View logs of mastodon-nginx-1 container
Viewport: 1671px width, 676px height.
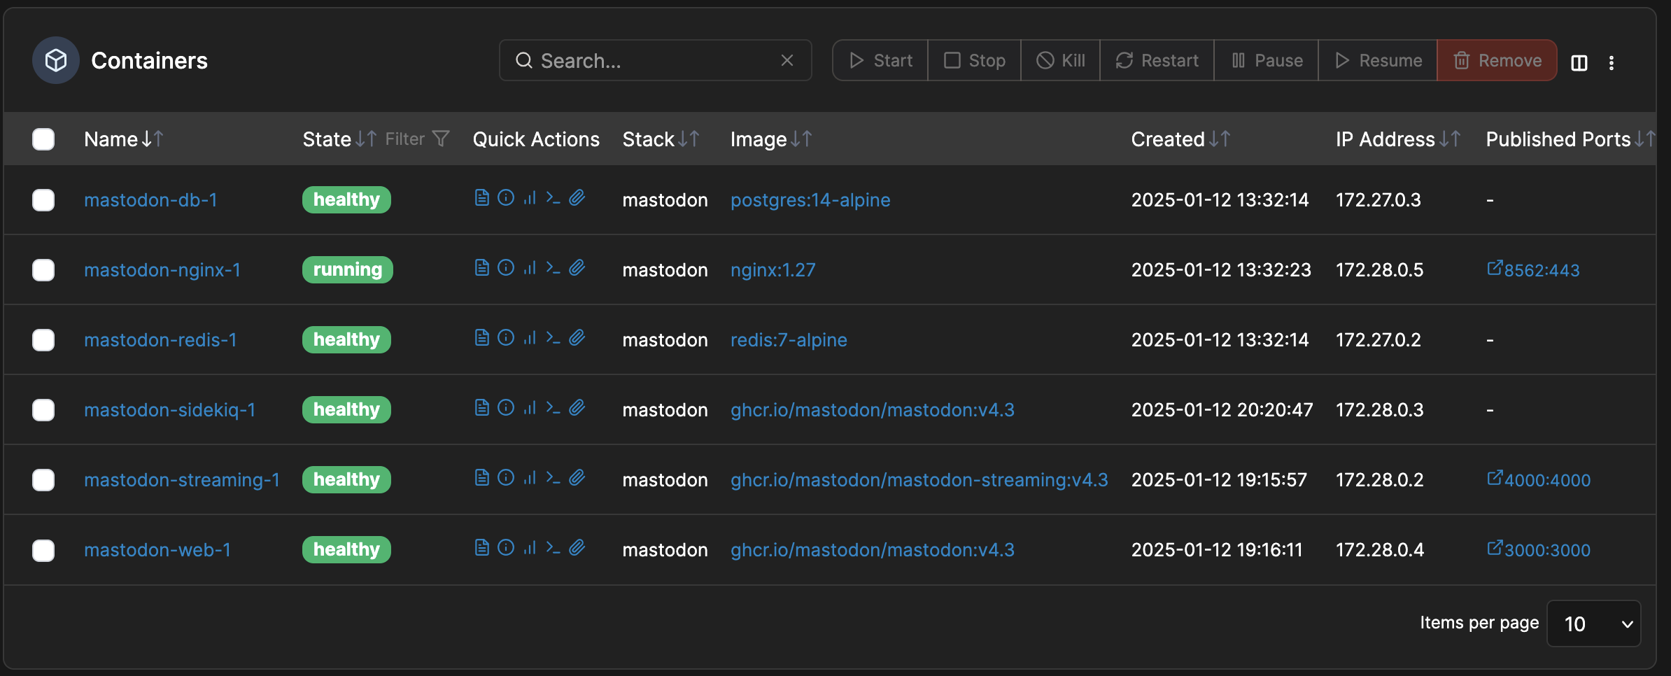pyautogui.click(x=481, y=268)
